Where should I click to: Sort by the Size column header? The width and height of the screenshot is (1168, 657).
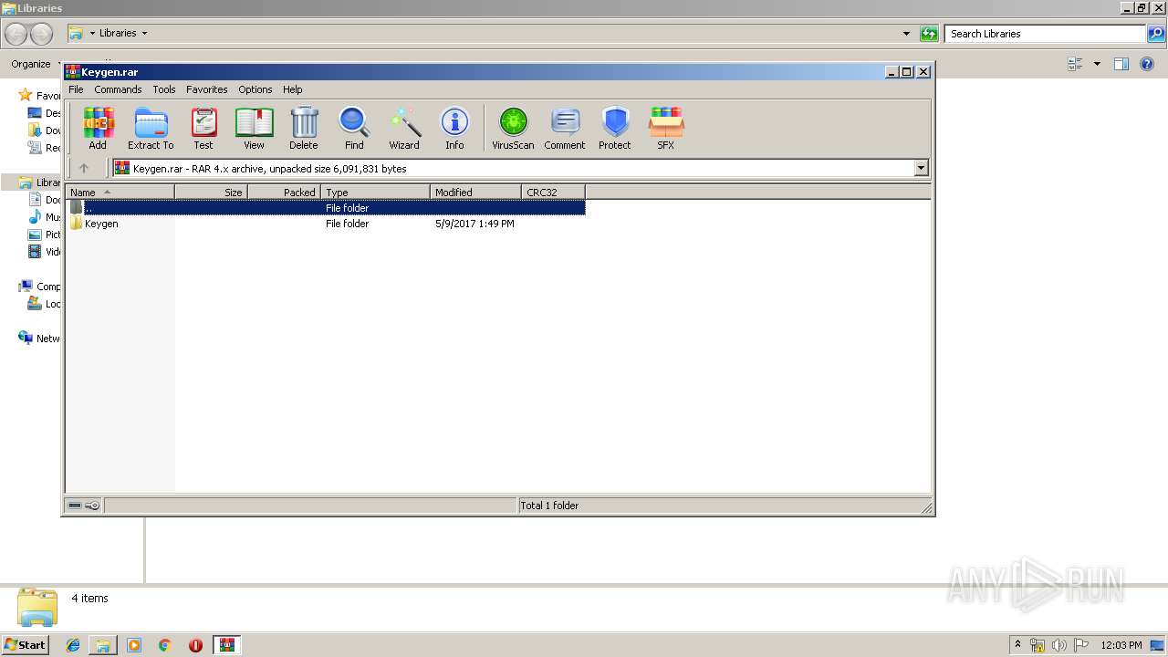pos(211,193)
